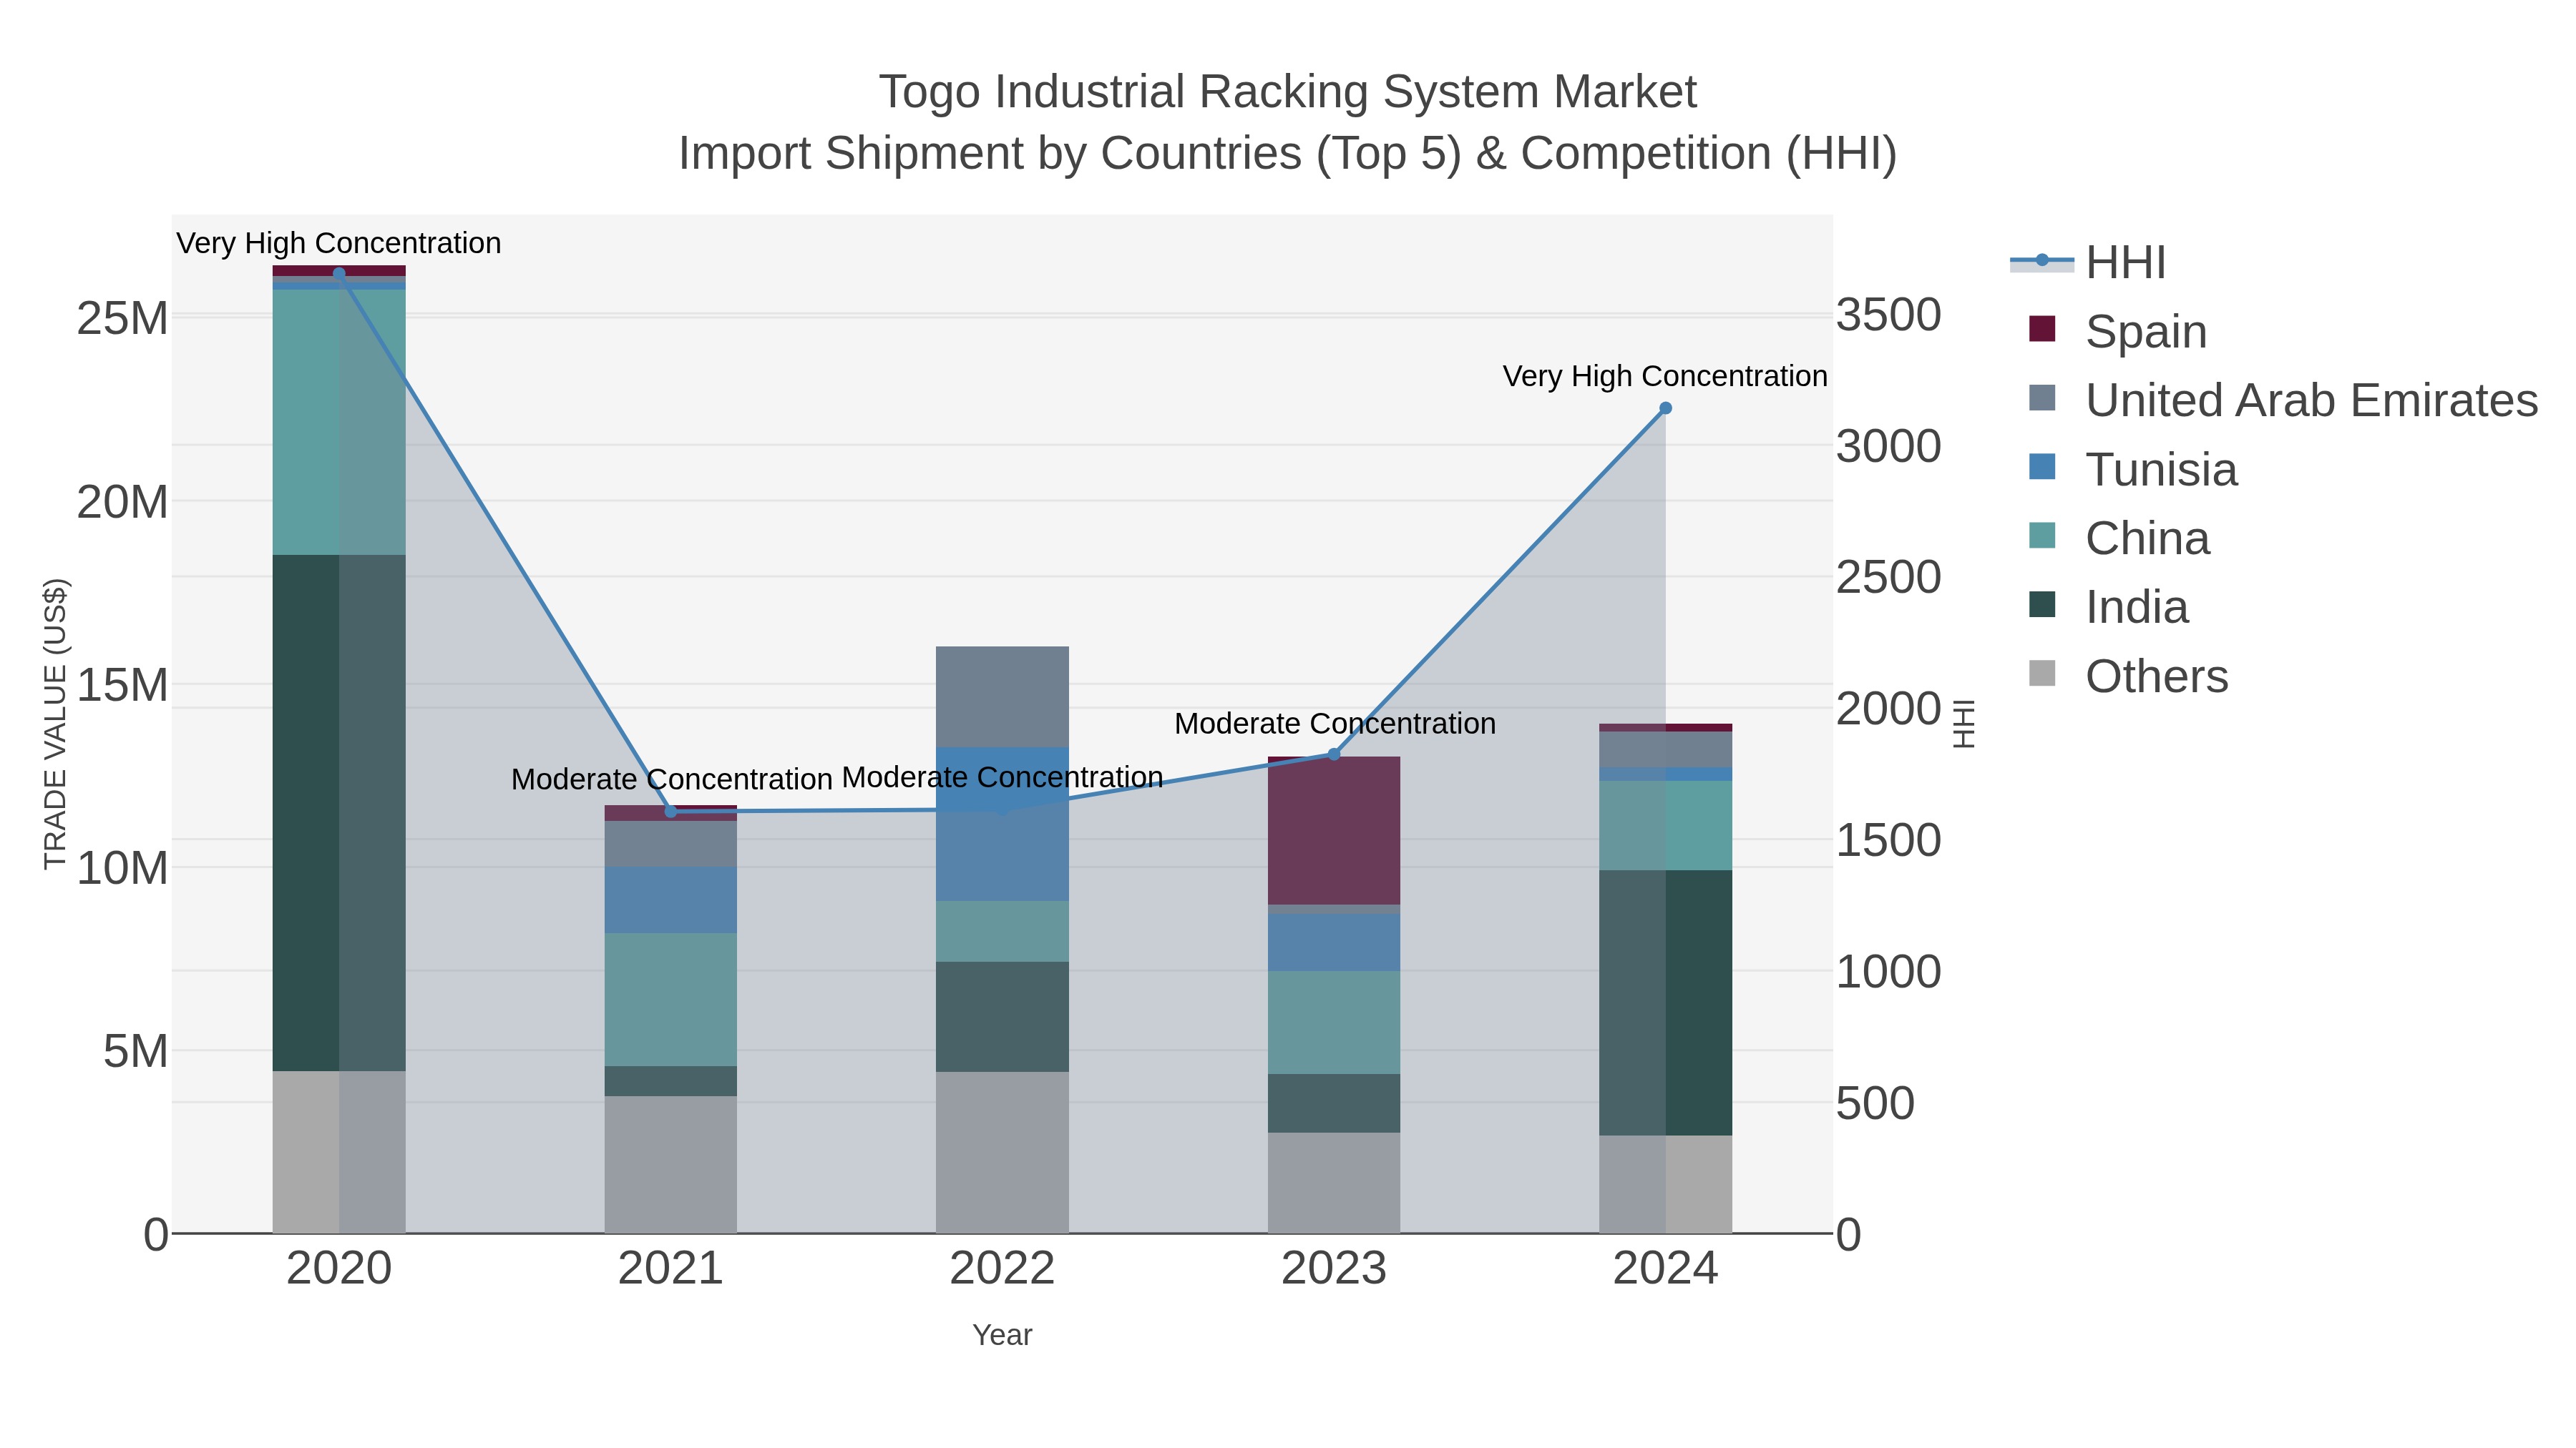Click the Tunisia segment of 2023 bar
The height and width of the screenshot is (1448, 2576).
pos(1334,942)
